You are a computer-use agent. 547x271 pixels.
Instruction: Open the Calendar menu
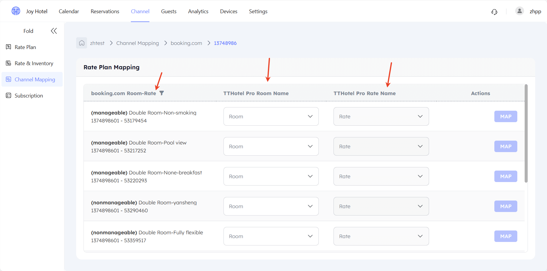[69, 11]
